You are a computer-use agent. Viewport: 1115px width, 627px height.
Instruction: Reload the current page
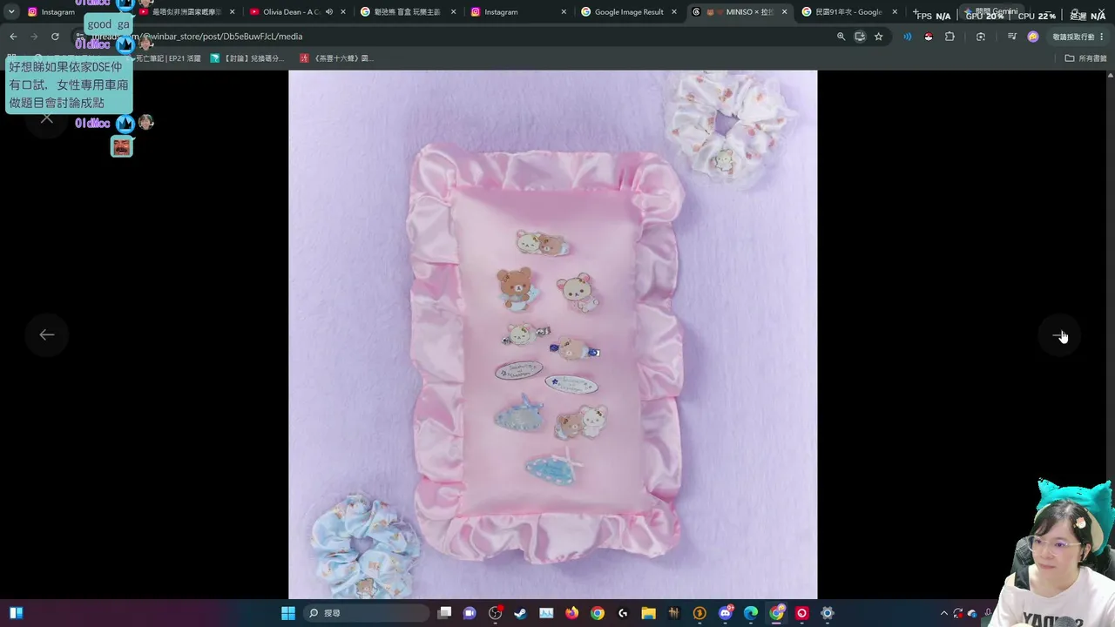[x=55, y=37]
